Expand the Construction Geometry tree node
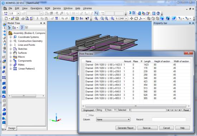This screenshot has height=136, width=197. 11,41
